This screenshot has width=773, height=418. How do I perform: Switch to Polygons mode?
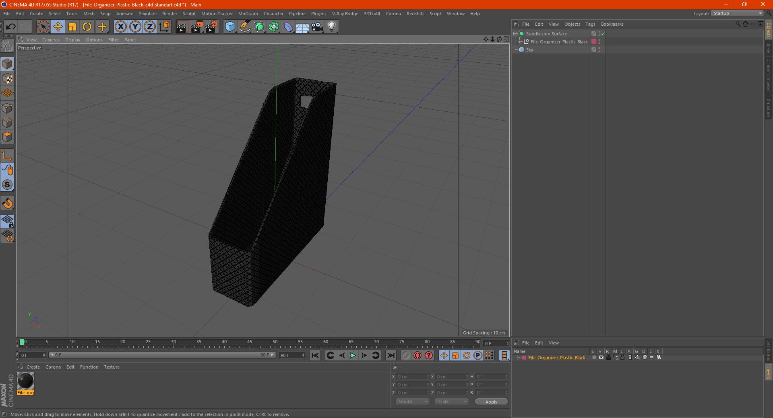8,137
